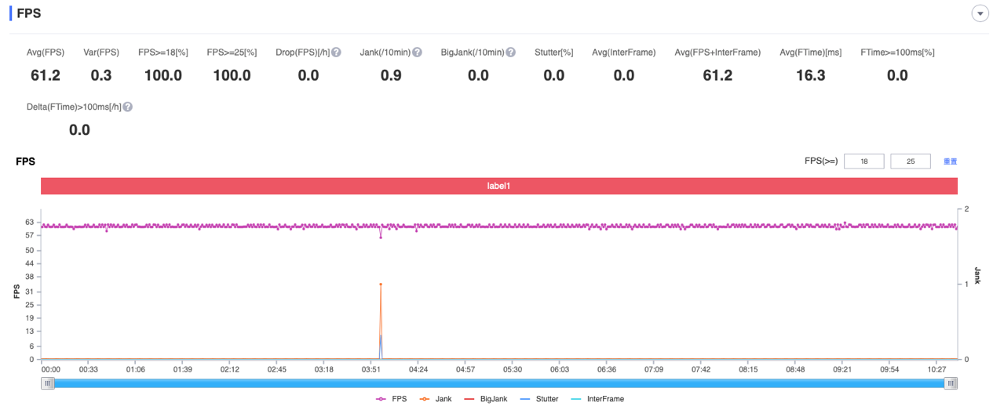
Task: Hide the Jank series via the legend
Action: 437,399
